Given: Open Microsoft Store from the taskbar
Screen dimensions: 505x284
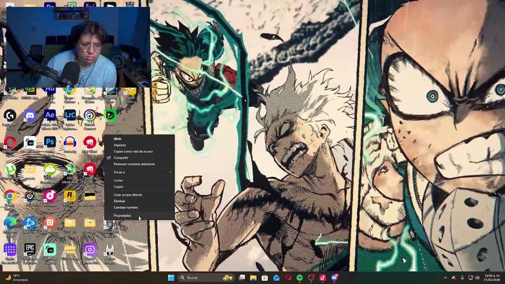Looking at the screenshot, I should tap(265, 278).
